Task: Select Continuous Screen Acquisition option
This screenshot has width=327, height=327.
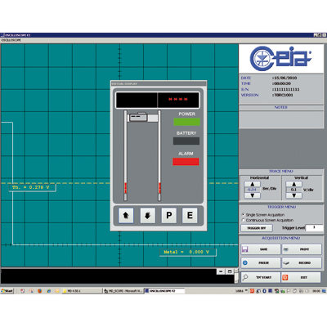Action: point(243,220)
